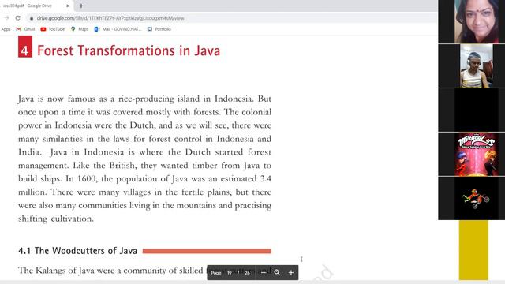Click the red chapter number 4 box
Image resolution: width=505 pixels, height=284 pixels.
pyautogui.click(x=25, y=47)
